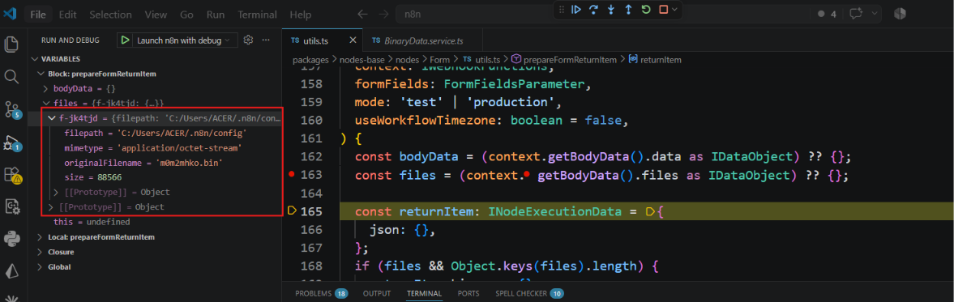This screenshot has height=302, width=954.
Task: Expand the [[Prototype]] entry below size
Action: point(57,192)
